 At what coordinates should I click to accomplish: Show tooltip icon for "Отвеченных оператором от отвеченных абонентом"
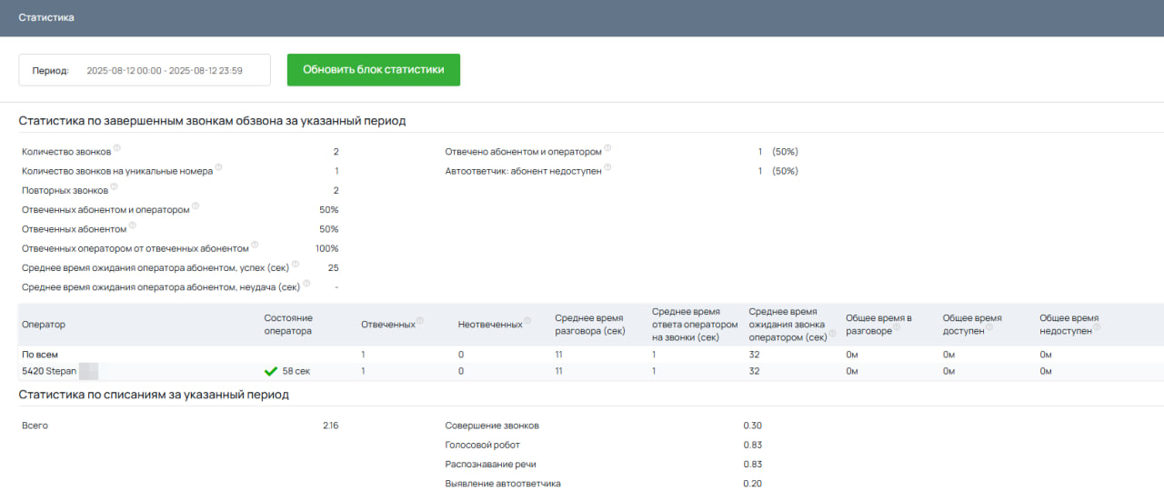tap(255, 245)
